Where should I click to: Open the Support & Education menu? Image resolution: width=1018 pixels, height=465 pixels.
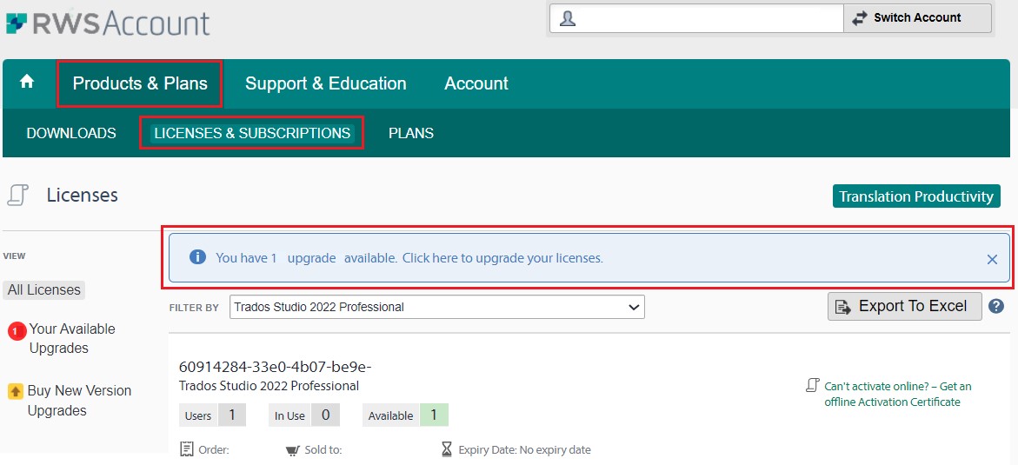pos(326,83)
